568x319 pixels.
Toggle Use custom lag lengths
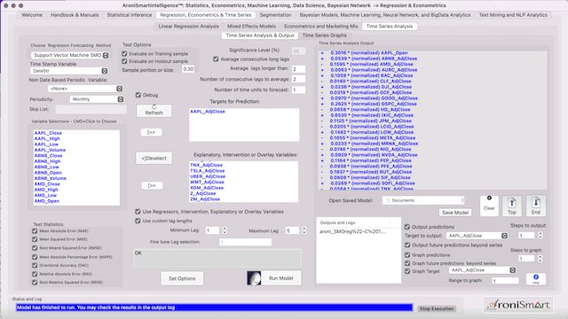tap(138, 221)
